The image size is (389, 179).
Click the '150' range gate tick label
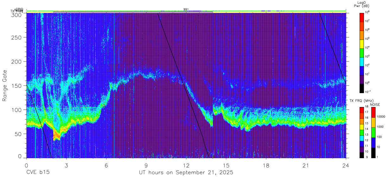[17, 86]
